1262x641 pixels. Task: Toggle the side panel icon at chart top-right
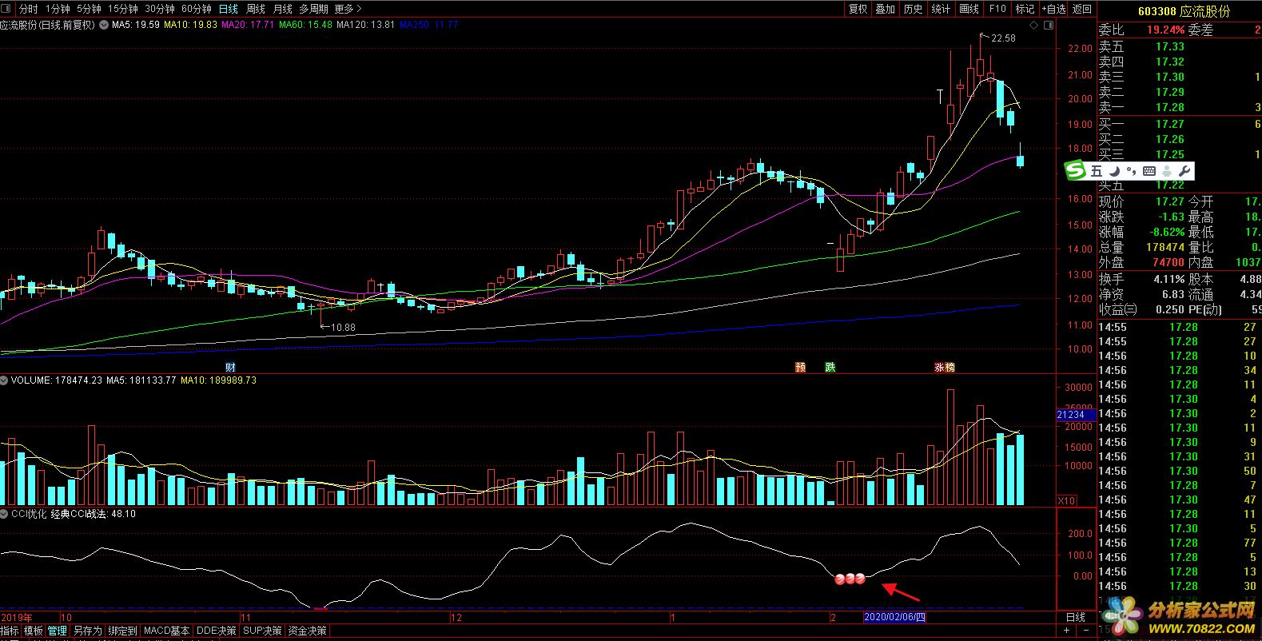[1049, 26]
